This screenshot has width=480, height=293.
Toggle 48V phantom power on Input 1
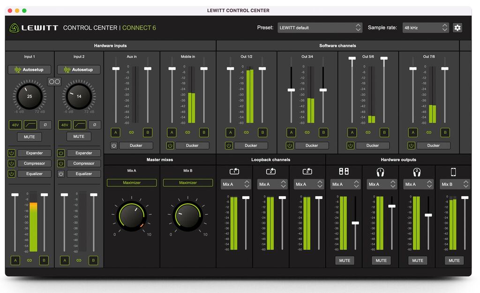click(x=15, y=125)
